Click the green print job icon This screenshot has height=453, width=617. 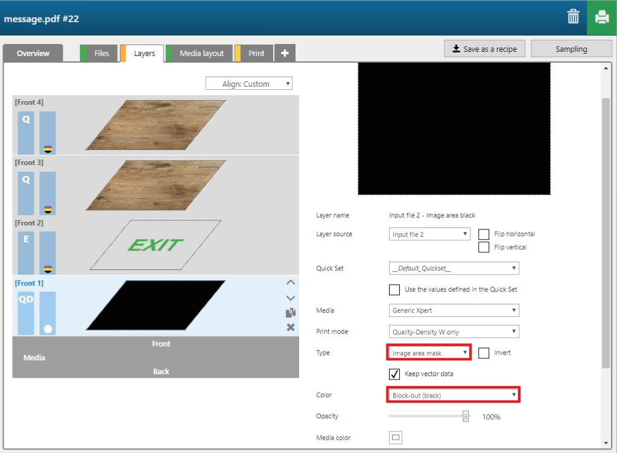(601, 17)
